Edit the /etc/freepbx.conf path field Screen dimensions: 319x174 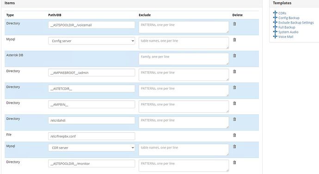[x=92, y=136]
